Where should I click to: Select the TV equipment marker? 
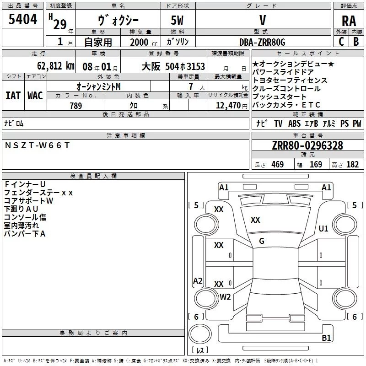tap(278, 124)
